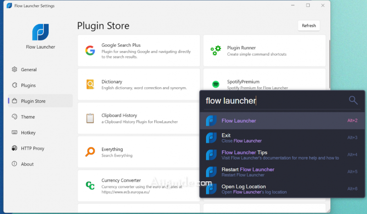
Task: Select the Flow Launcher Tips result
Action: [282, 155]
